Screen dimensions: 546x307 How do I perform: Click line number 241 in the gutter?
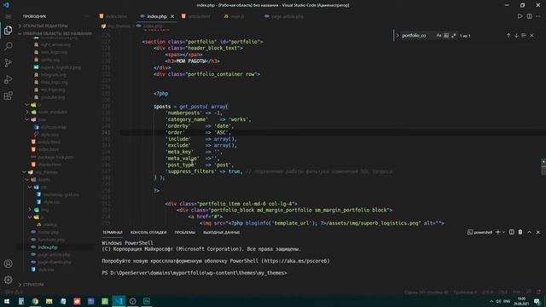click(x=106, y=132)
